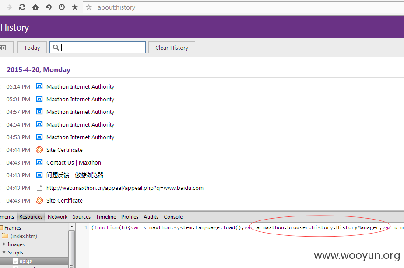
Task: Click favicon beside Contact Us | Maxthon
Action: [39, 162]
